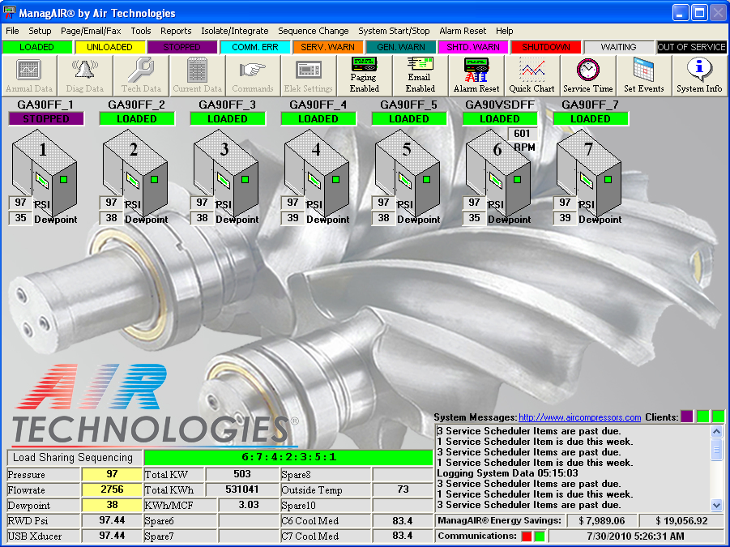Toggle the Email Enabled icon
Viewport: 730px width, 547px height.
[x=420, y=75]
